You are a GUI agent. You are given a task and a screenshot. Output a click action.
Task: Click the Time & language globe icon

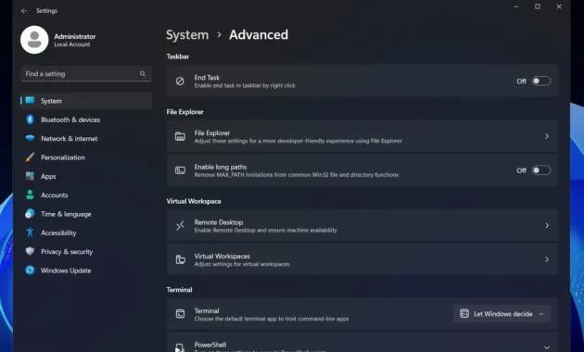point(31,214)
